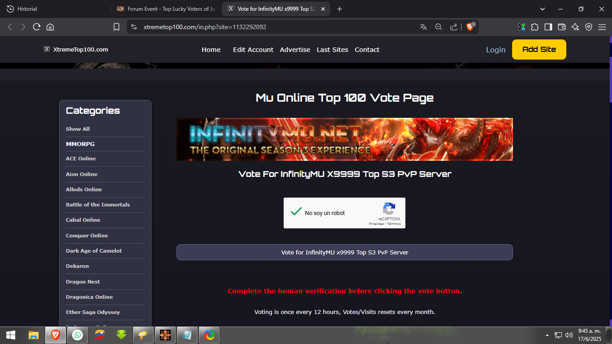This screenshot has width=612, height=344.
Task: Open Brave VPN shield icon
Action: point(589,27)
